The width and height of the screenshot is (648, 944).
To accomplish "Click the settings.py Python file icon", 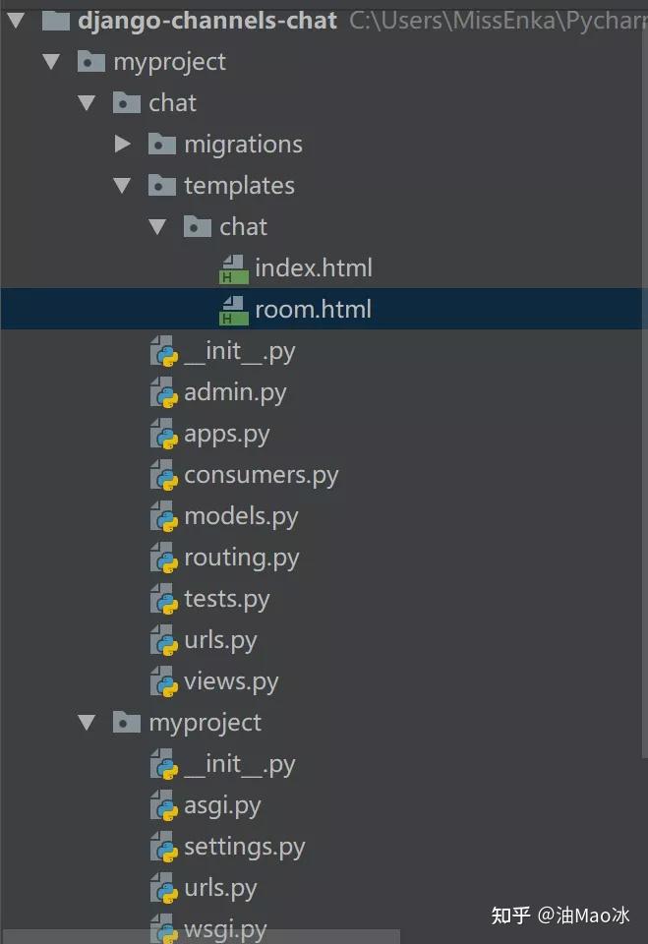I will 163,847.
